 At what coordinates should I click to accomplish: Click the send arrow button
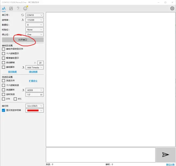(166, 155)
